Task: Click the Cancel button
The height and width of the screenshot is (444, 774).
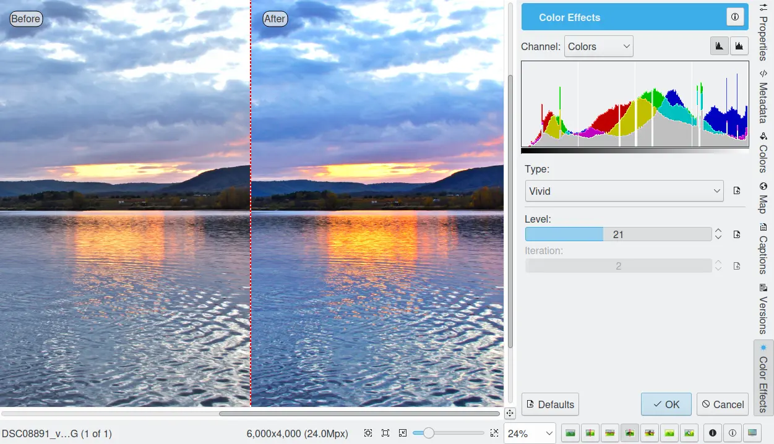Action: point(722,404)
